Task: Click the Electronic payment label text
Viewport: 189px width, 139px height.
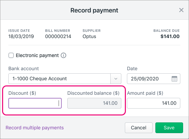Action: tap(37, 55)
